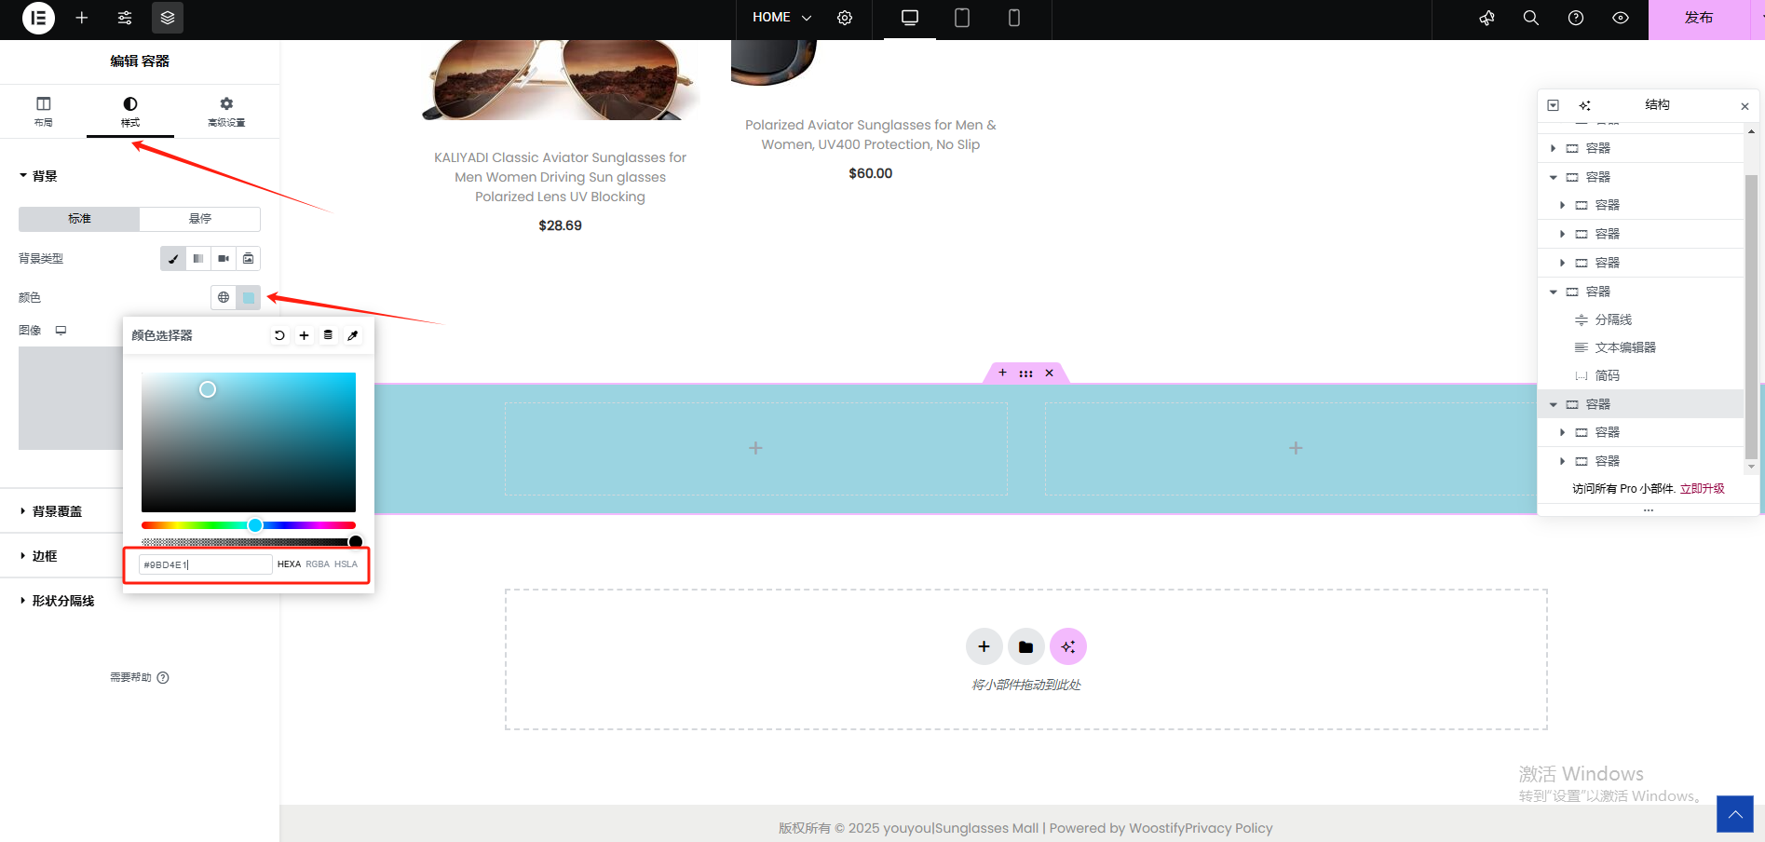Screen dimensions: 1765x842
Task: Select the 标准 normal state toggle
Action: 79,219
